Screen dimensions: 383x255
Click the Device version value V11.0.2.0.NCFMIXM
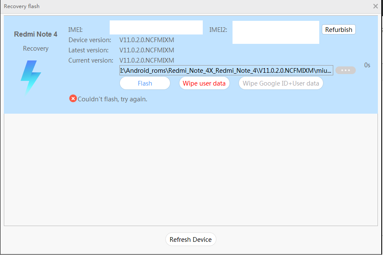pyautogui.click(x=147, y=40)
